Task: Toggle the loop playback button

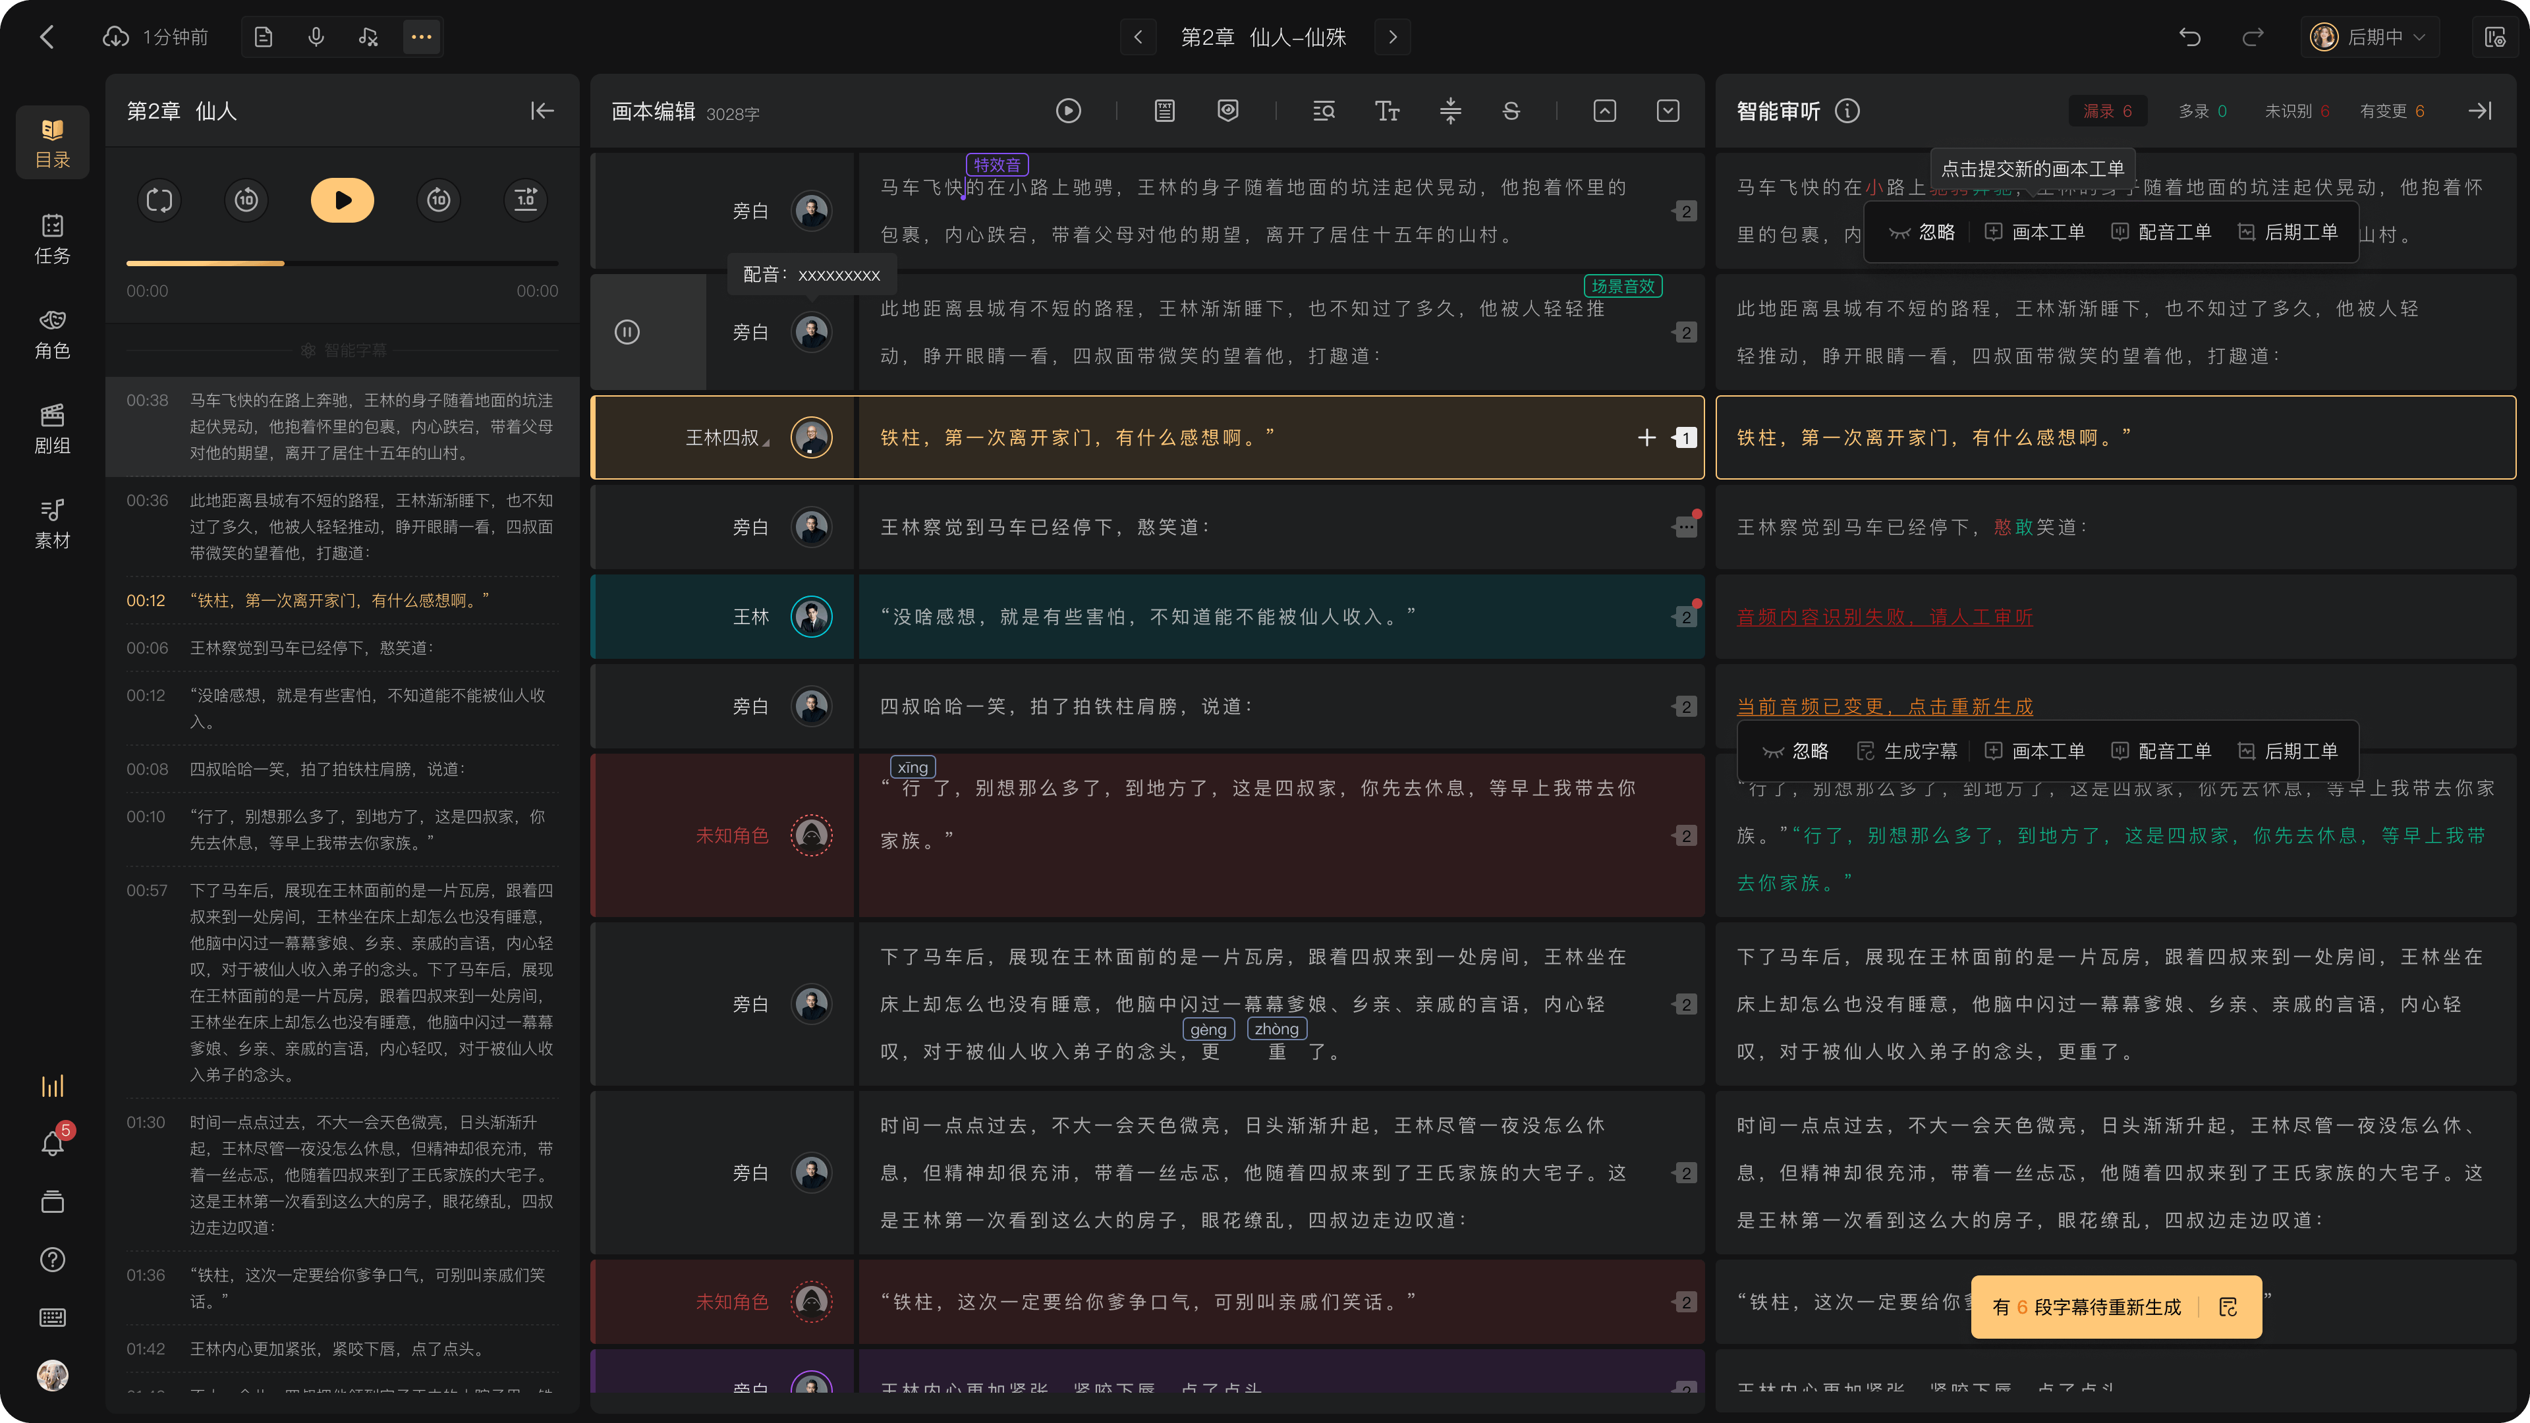Action: pyautogui.click(x=159, y=200)
